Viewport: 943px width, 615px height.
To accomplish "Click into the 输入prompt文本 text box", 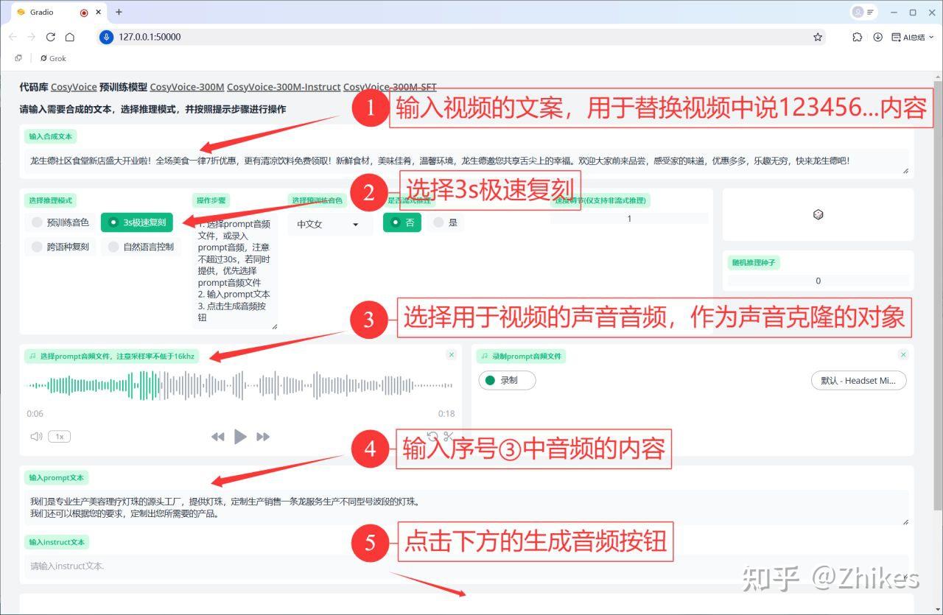I will [x=467, y=507].
